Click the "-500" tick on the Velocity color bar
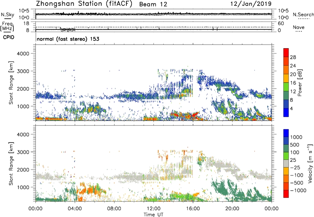 point(297,183)
